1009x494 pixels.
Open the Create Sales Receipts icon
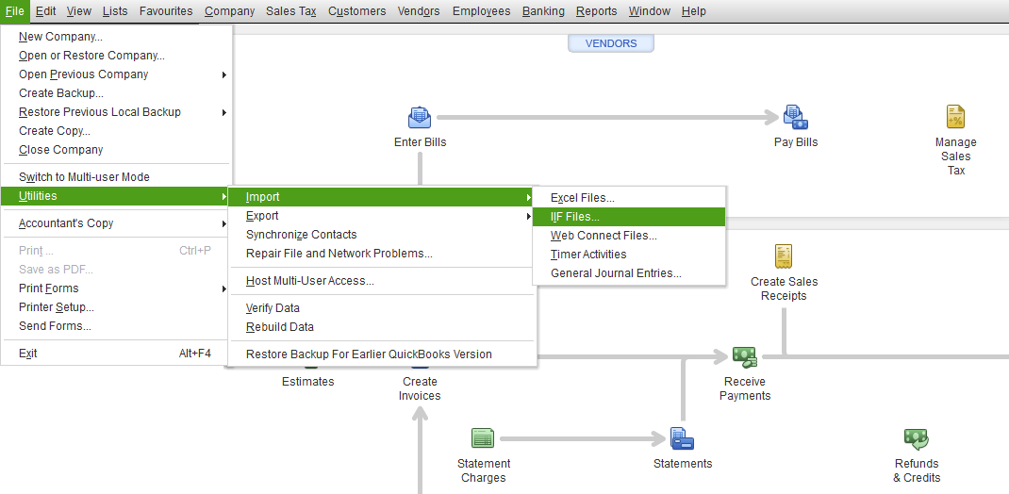tap(783, 256)
